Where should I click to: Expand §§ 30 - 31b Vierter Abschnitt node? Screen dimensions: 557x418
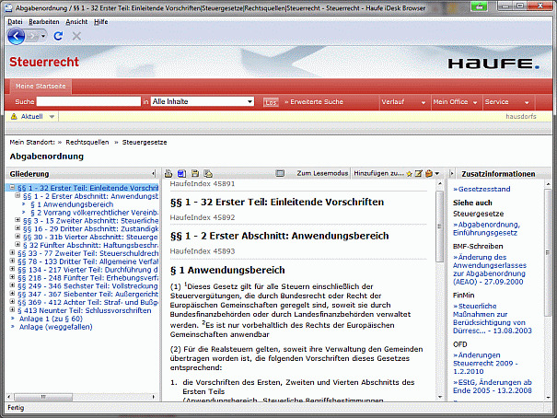[17, 237]
